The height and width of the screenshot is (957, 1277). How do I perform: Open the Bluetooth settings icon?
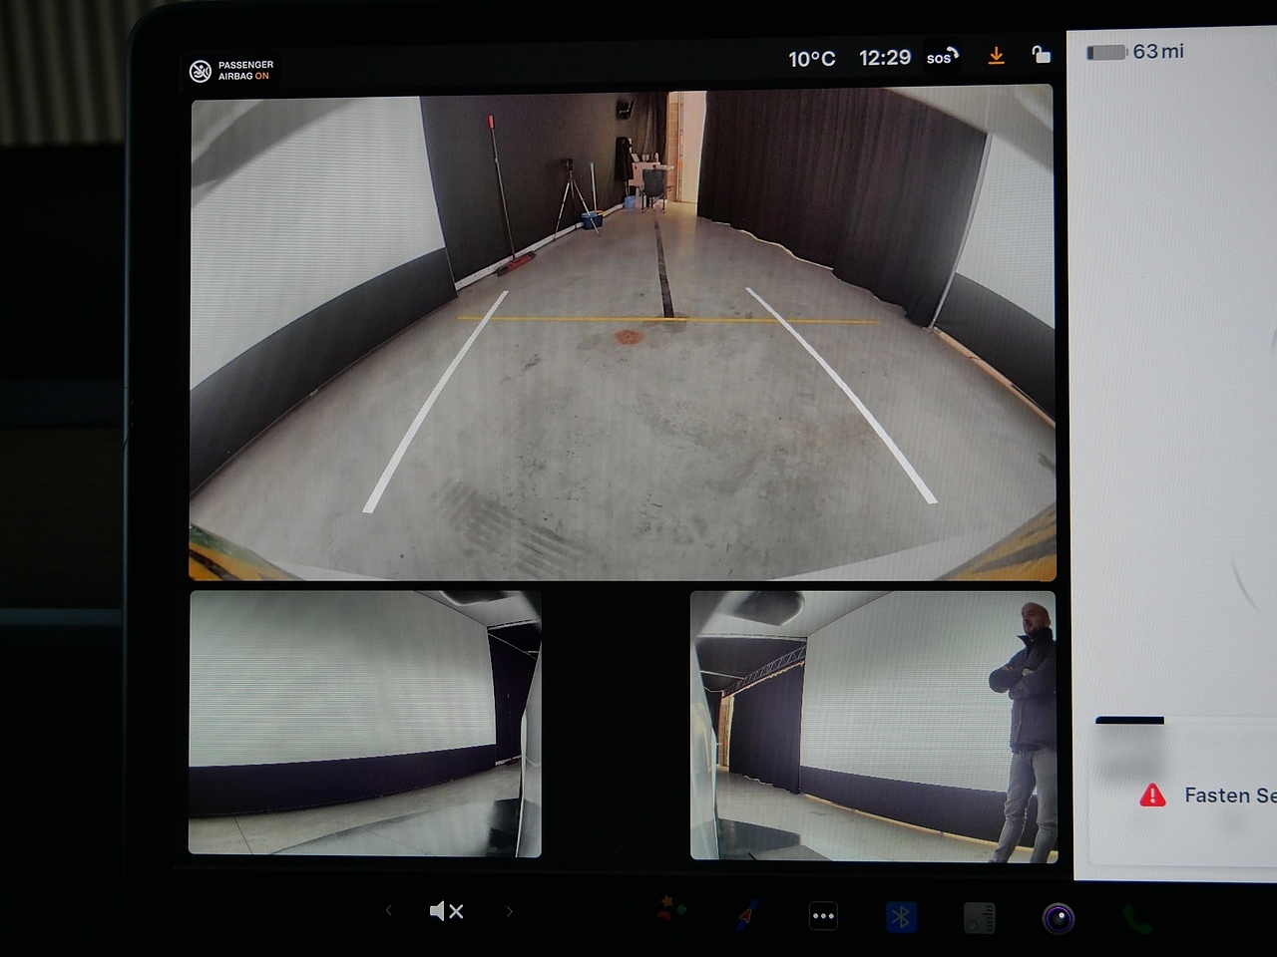pos(901,917)
